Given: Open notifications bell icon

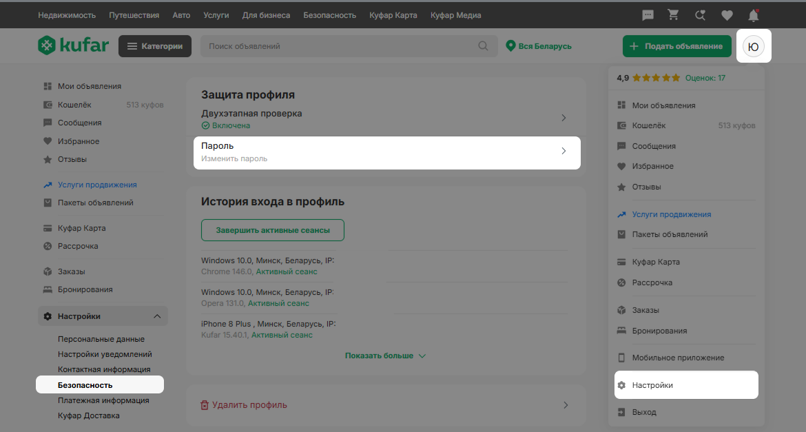Looking at the screenshot, I should tap(754, 15).
